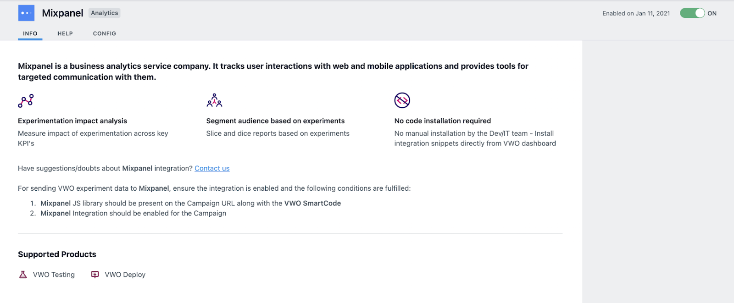Click the Mixpanel Integration should be enabled condition
The image size is (734, 303).
coord(133,213)
